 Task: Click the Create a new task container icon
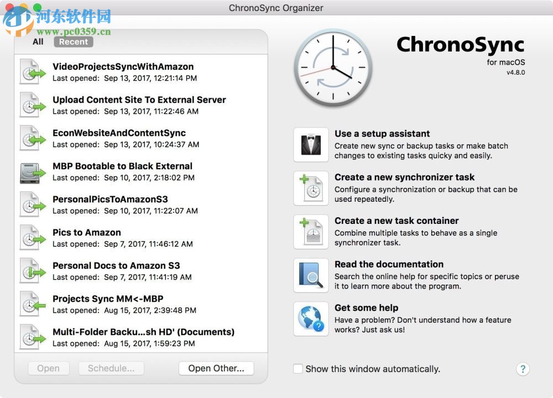(x=311, y=231)
